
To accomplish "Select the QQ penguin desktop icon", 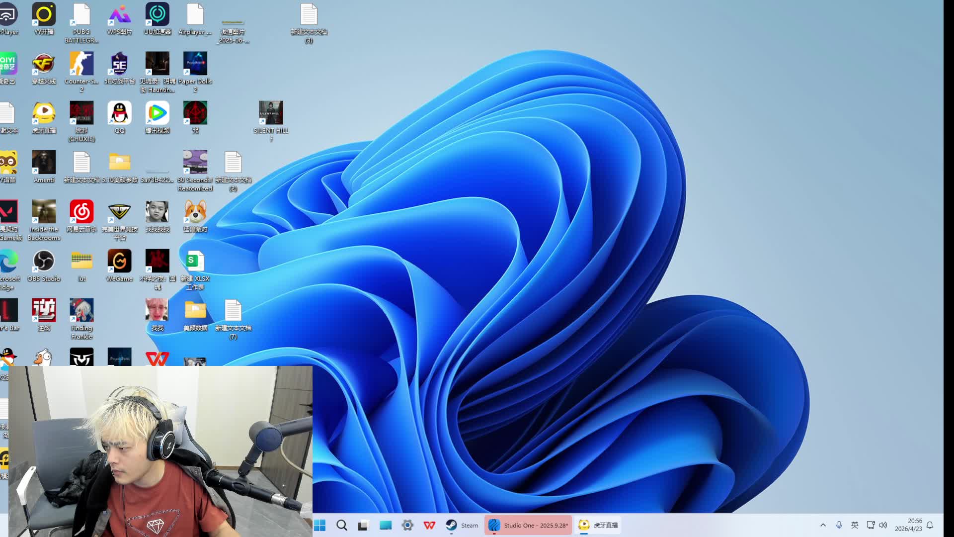I will [119, 113].
